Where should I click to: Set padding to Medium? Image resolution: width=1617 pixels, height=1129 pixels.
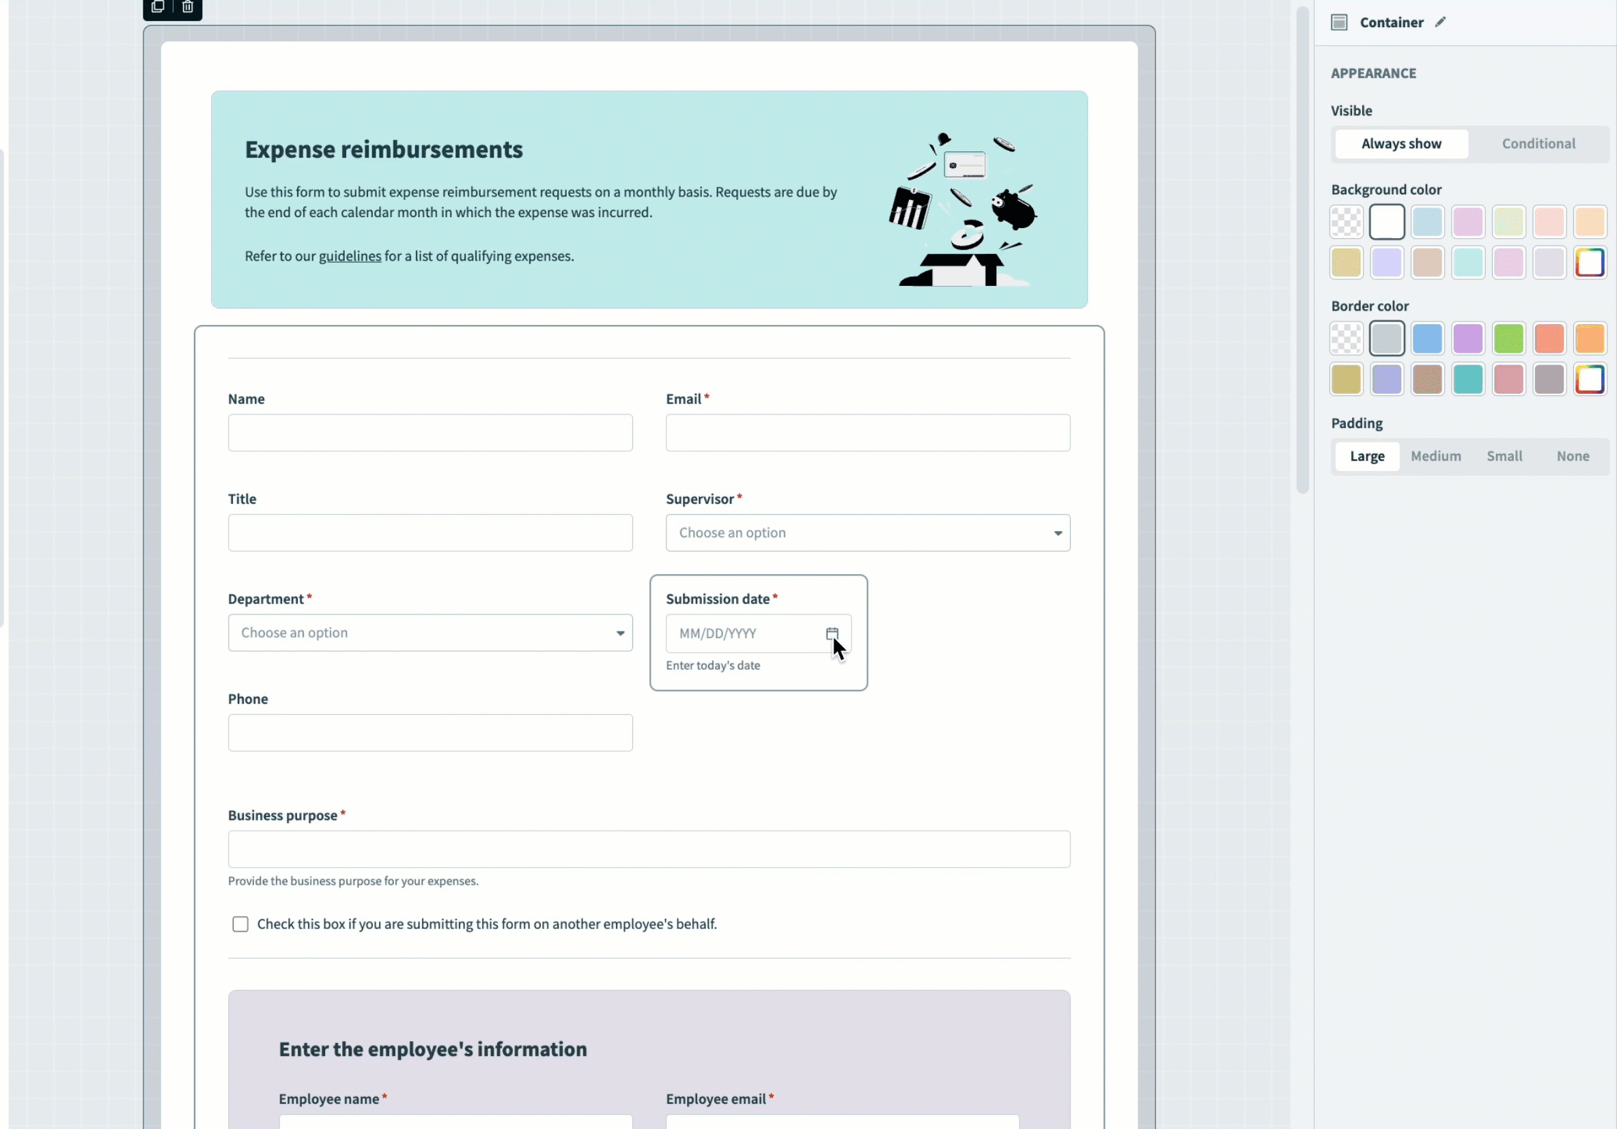1435,456
